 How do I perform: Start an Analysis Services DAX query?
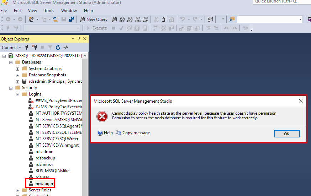(x=146, y=19)
